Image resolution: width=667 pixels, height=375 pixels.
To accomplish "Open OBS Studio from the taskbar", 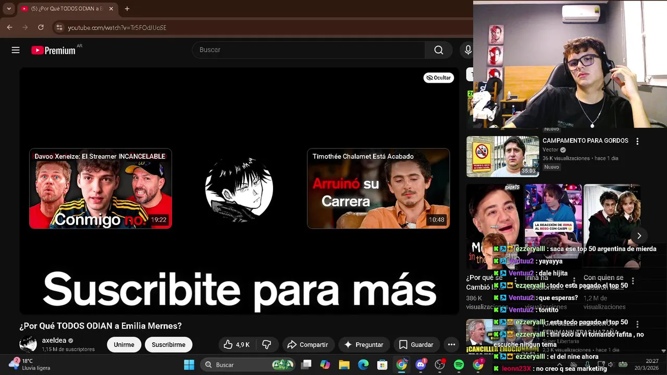I will tap(440, 365).
